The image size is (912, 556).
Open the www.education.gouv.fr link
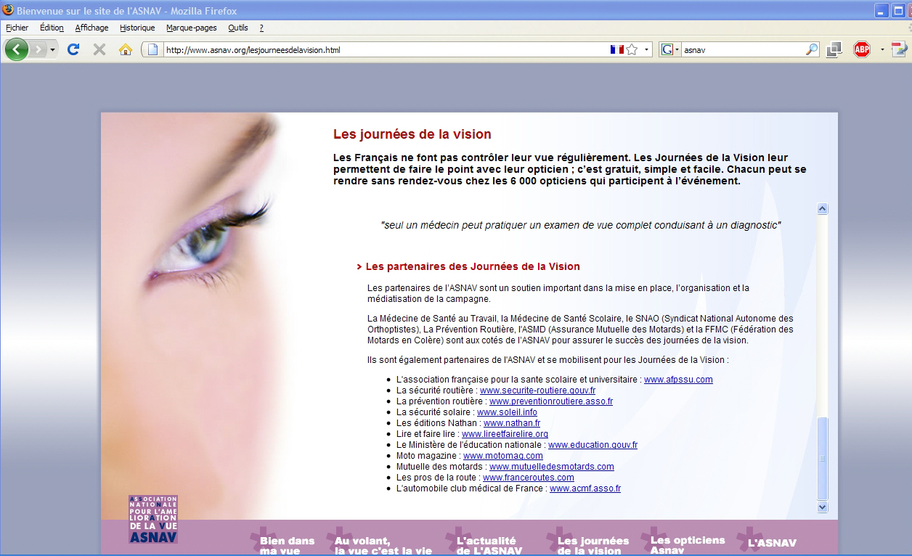click(593, 445)
